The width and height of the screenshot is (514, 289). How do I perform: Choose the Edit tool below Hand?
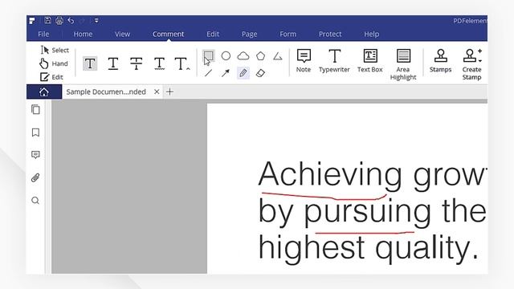[51, 77]
